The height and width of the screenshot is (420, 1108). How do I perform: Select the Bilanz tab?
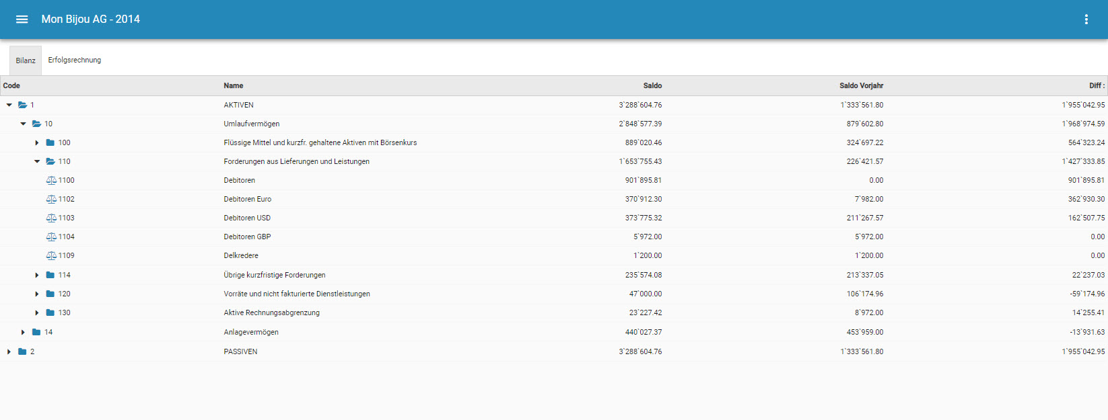pyautogui.click(x=26, y=60)
